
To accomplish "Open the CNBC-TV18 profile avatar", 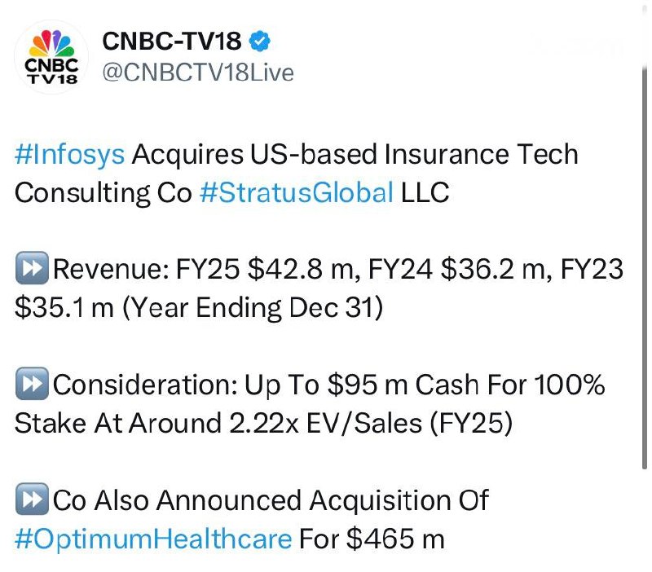I will point(51,55).
